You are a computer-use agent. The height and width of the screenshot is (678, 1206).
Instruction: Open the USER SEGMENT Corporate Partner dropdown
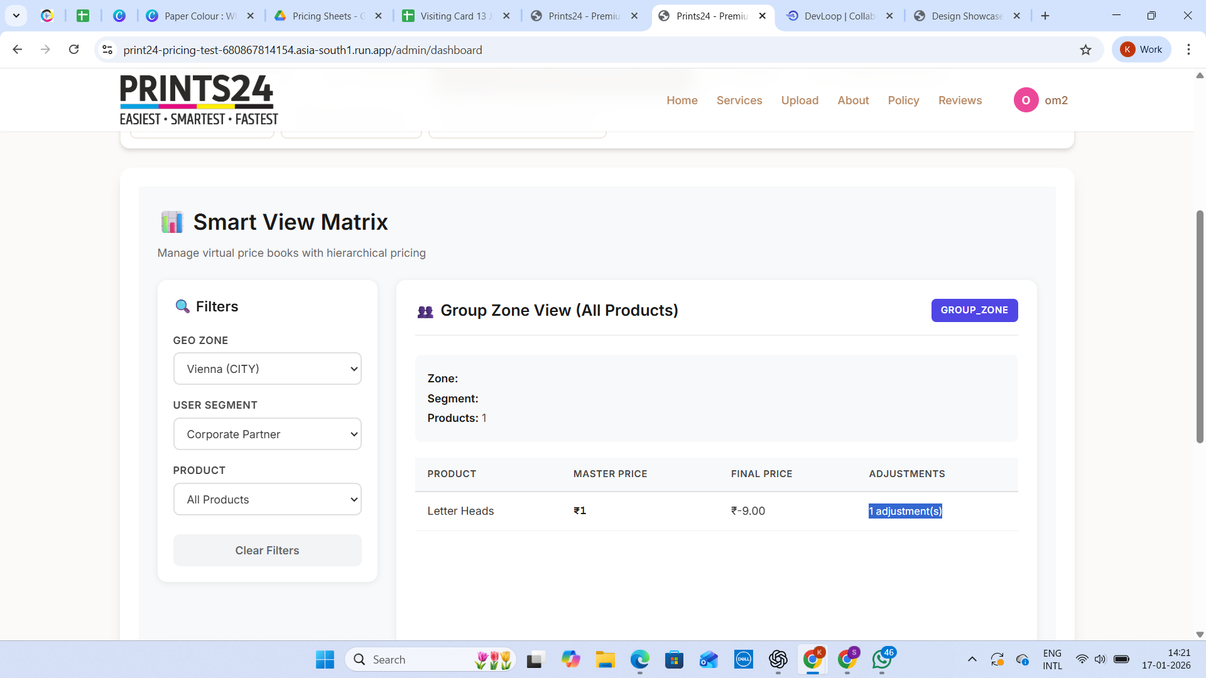click(x=267, y=434)
